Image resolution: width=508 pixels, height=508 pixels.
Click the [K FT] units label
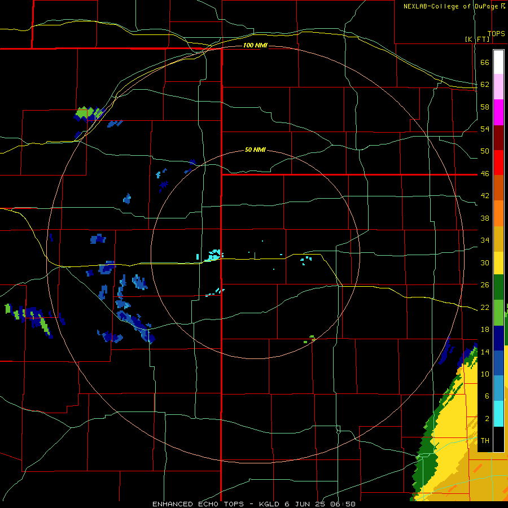pyautogui.click(x=478, y=40)
